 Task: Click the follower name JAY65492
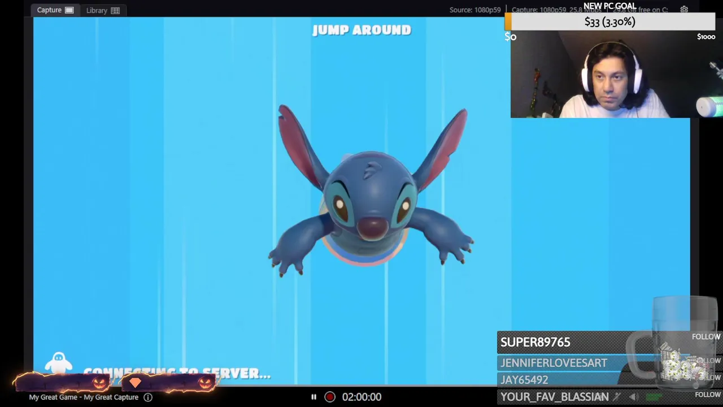point(524,380)
